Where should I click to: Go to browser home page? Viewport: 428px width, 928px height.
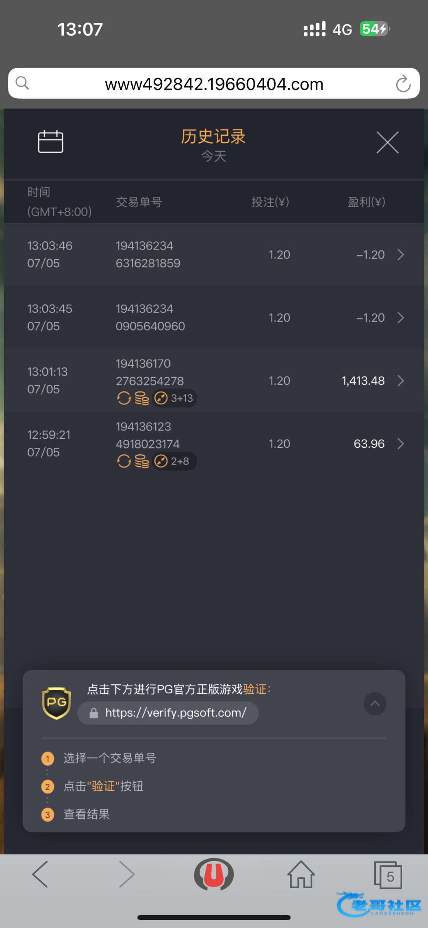301,874
